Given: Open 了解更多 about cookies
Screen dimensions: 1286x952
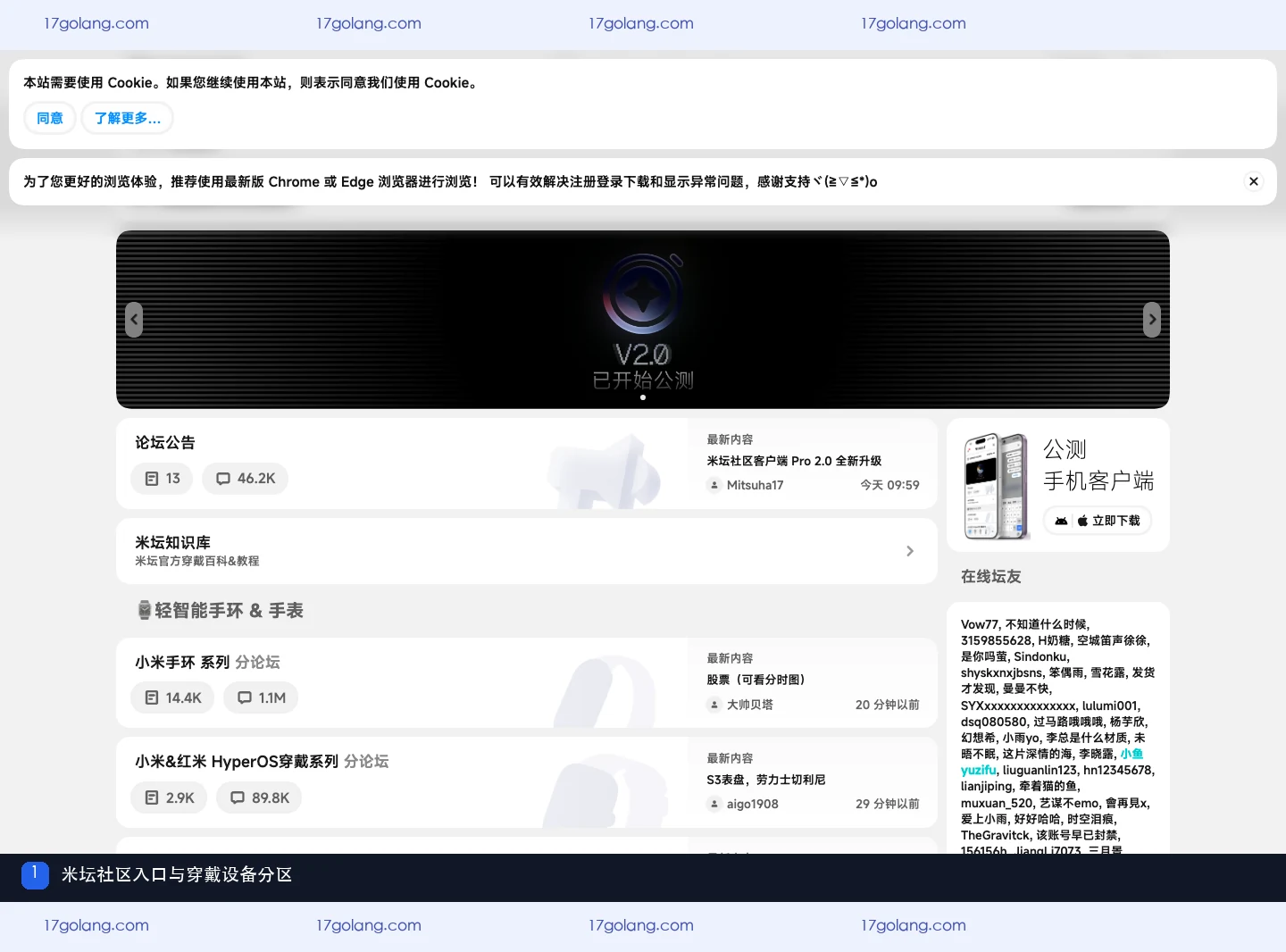Looking at the screenshot, I should coord(128,118).
